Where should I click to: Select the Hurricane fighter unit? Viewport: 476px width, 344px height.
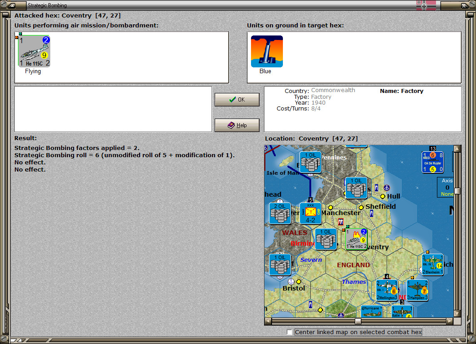pos(371,312)
